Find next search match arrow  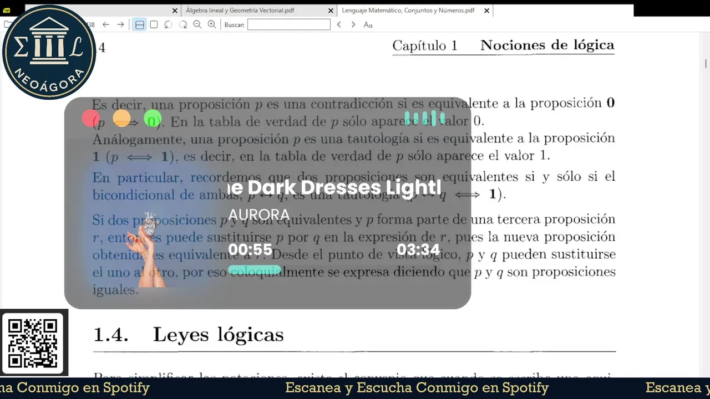tap(353, 24)
